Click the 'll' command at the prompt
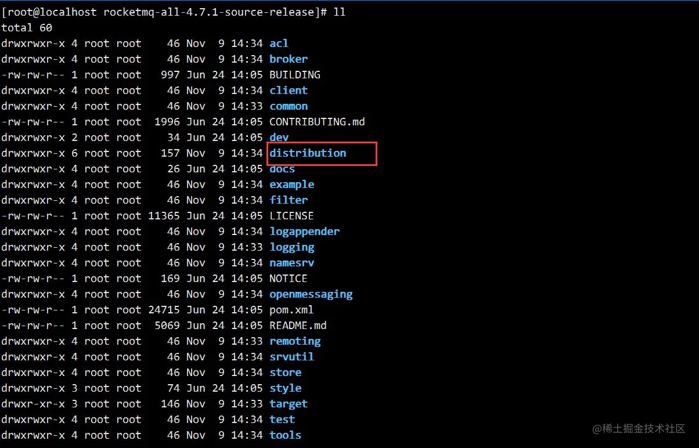699x448 pixels. click(x=340, y=12)
